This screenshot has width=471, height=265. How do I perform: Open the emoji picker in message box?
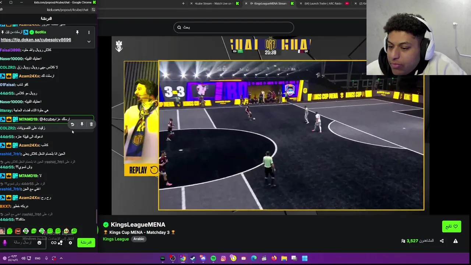39,243
